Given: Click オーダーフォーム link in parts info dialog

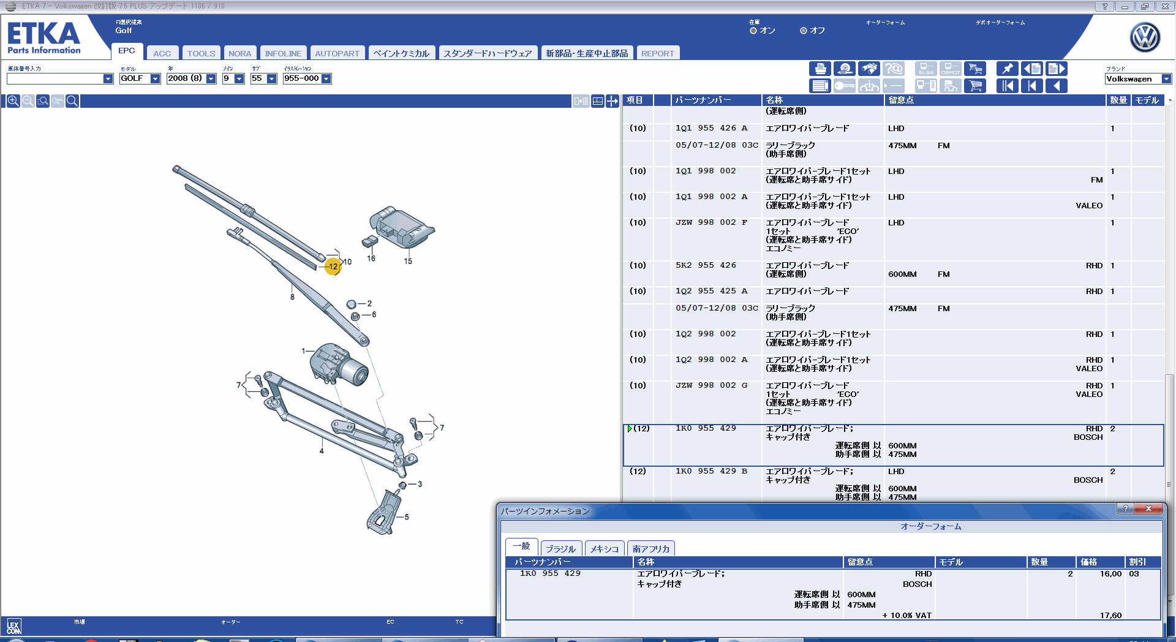Looking at the screenshot, I should [930, 527].
